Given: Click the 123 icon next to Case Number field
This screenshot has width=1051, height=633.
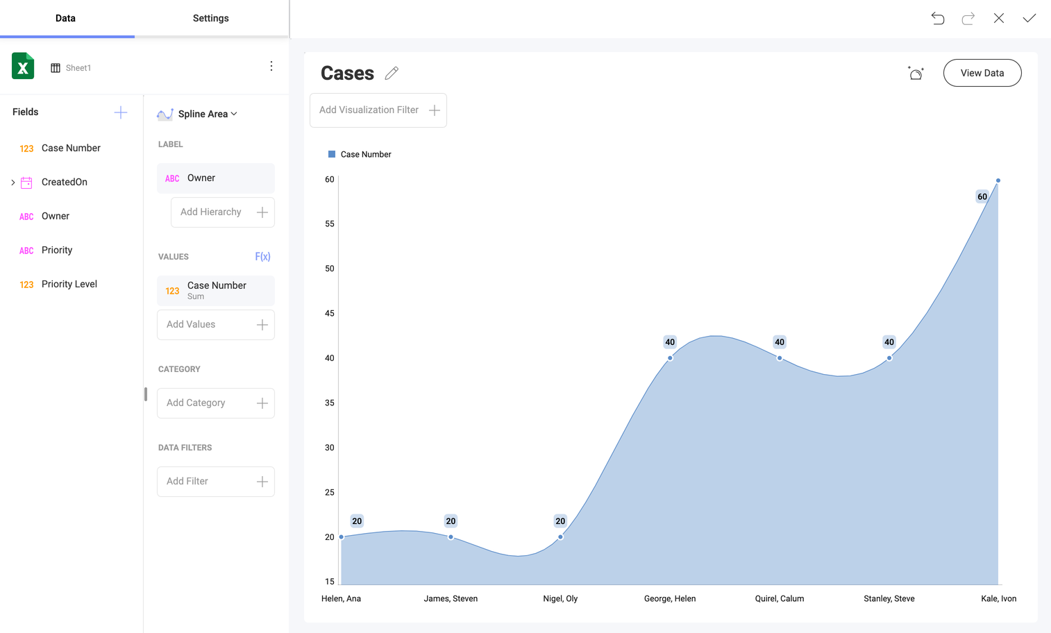Looking at the screenshot, I should 26,149.
